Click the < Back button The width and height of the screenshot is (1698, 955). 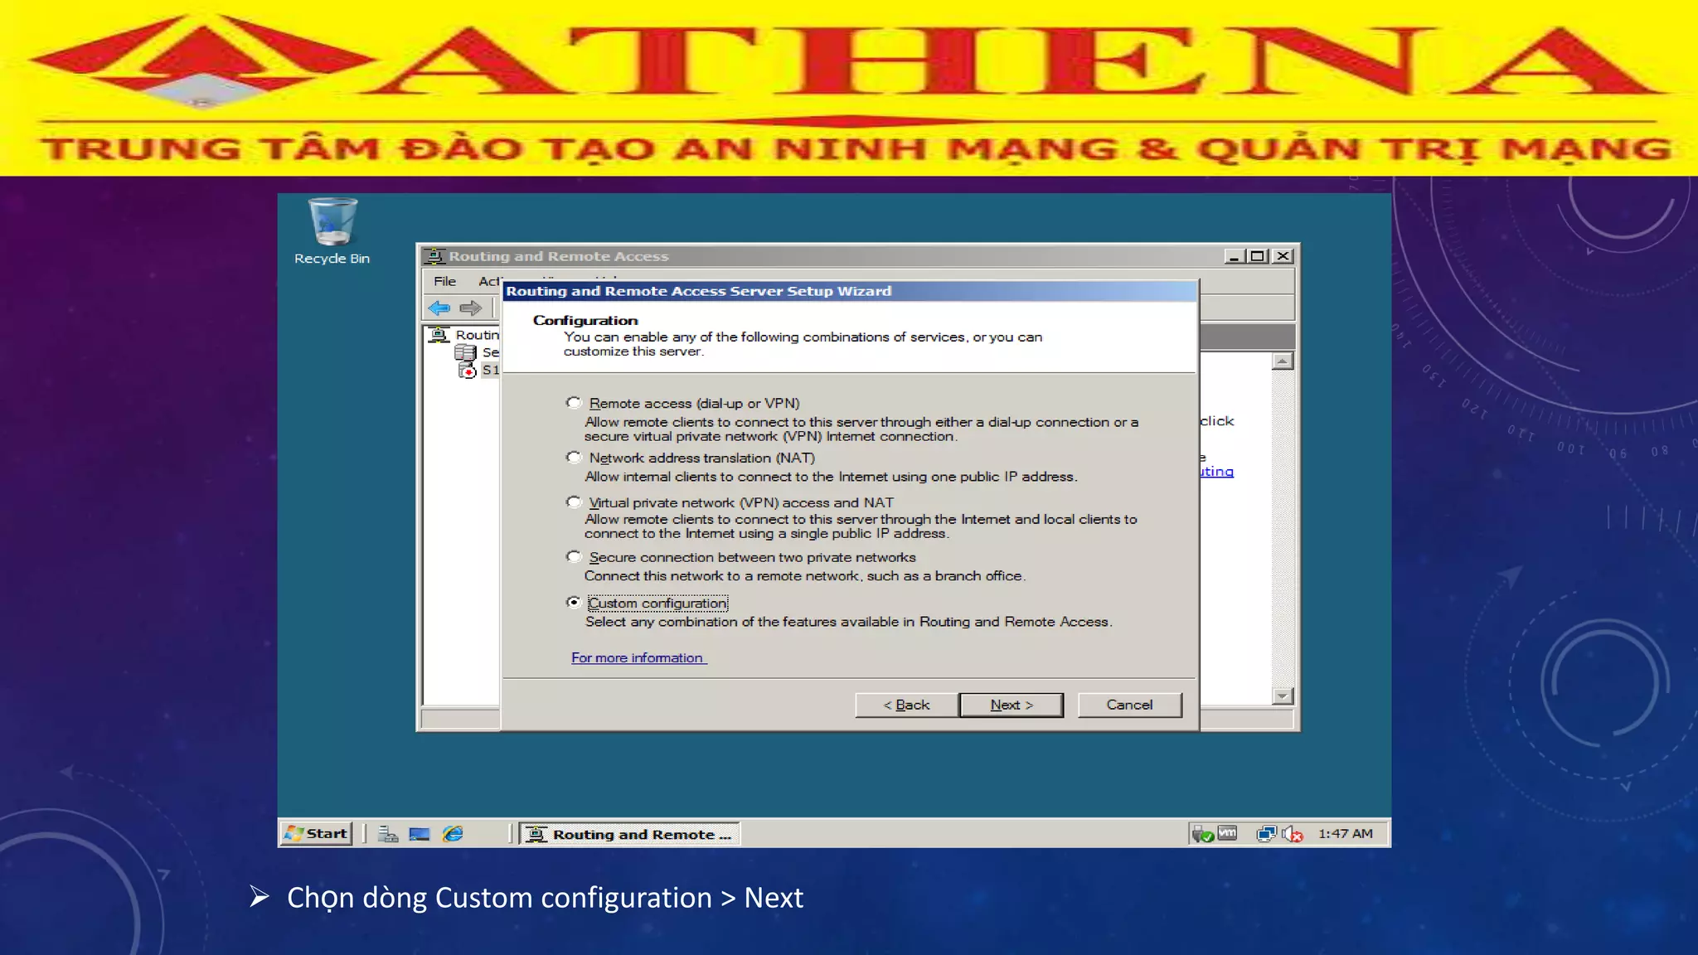[906, 705]
